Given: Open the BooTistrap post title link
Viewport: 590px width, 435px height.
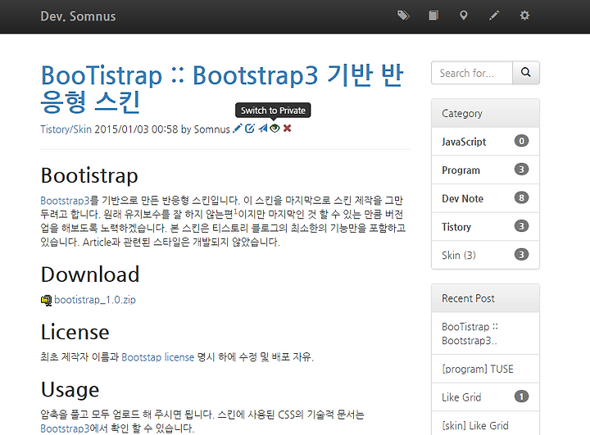Looking at the screenshot, I should (x=222, y=88).
